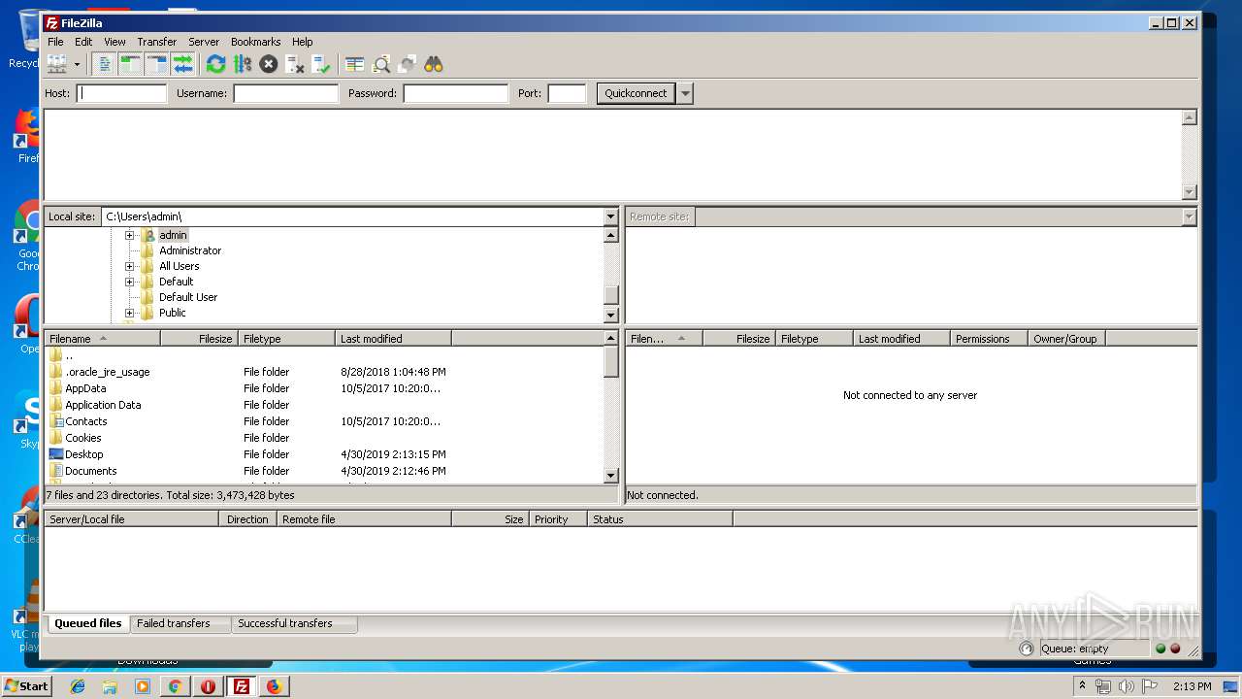The width and height of the screenshot is (1242, 699).
Task: Select the admin user folder icon
Action: coord(148,235)
